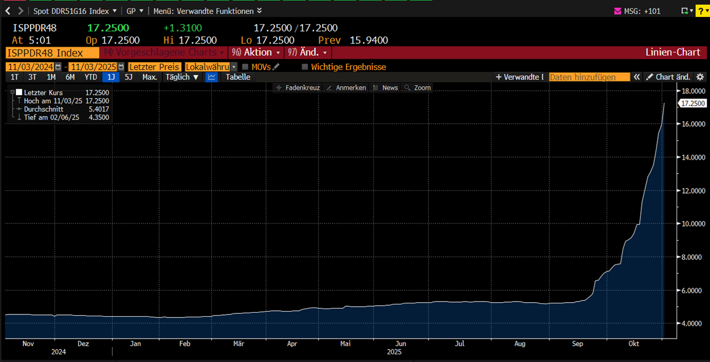Collapse the Letzter Kurs legend tree
The height and width of the screenshot is (362, 710).
click(12, 93)
